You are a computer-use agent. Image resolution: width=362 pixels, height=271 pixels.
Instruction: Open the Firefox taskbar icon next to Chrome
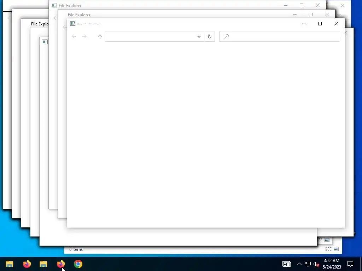pyautogui.click(x=61, y=264)
